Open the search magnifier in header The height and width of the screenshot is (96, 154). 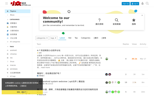147,3
